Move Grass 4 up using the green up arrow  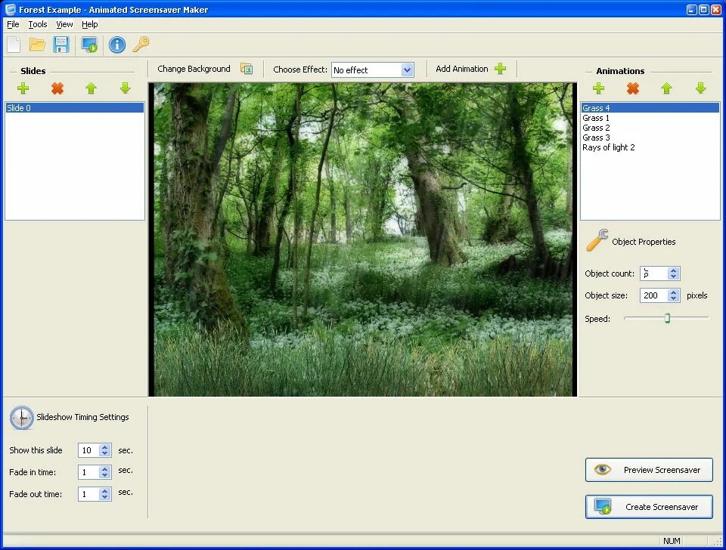click(666, 88)
